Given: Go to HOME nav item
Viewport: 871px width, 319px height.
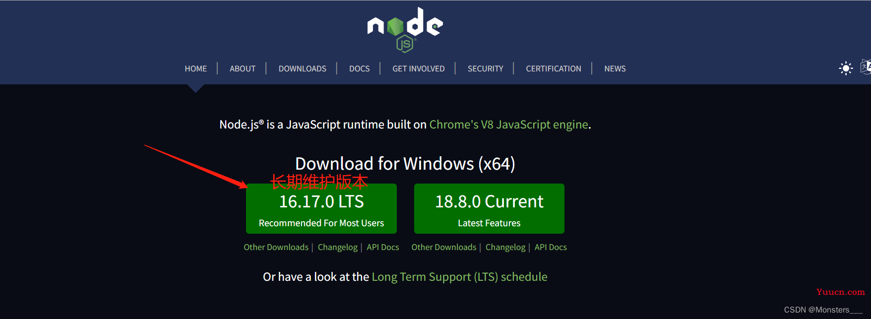Looking at the screenshot, I should click(x=196, y=68).
